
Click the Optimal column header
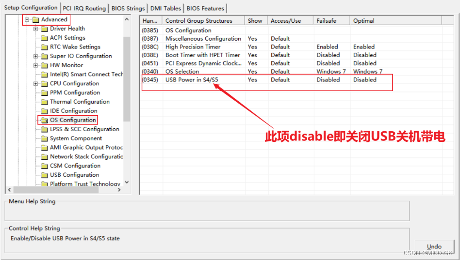coord(396,21)
